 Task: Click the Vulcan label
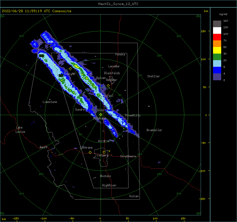coord(134,196)
